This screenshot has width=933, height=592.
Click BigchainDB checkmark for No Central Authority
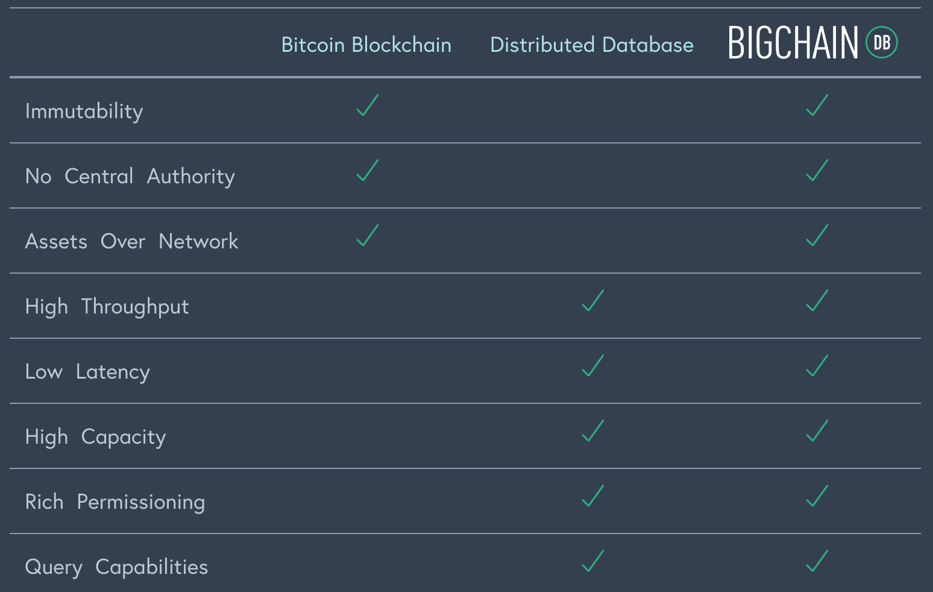pos(817,171)
